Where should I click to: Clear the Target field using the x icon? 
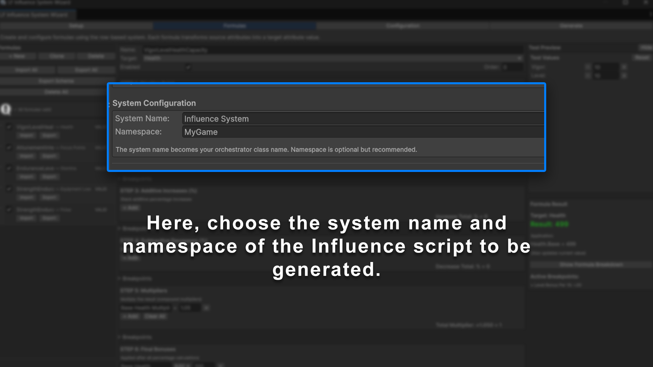(x=519, y=58)
